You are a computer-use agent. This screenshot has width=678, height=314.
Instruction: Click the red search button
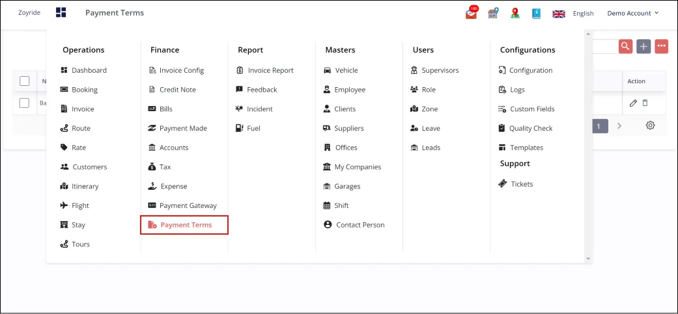tap(625, 46)
